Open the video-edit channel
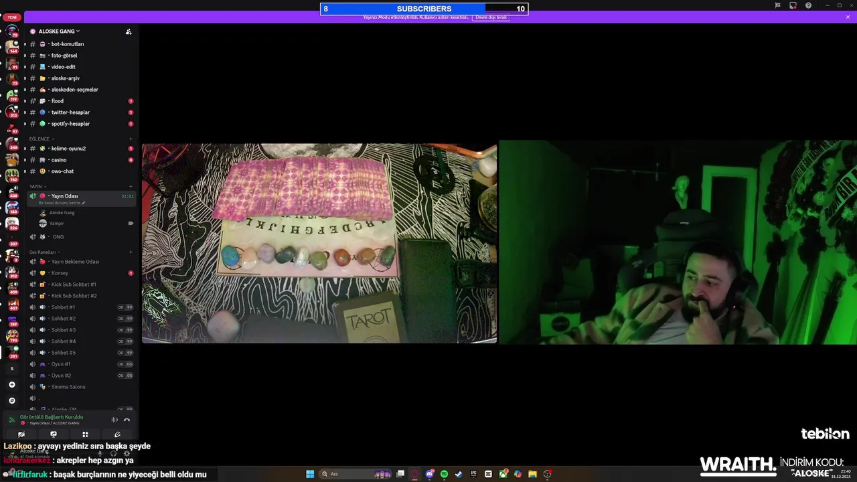The height and width of the screenshot is (482, 857). tap(82, 67)
